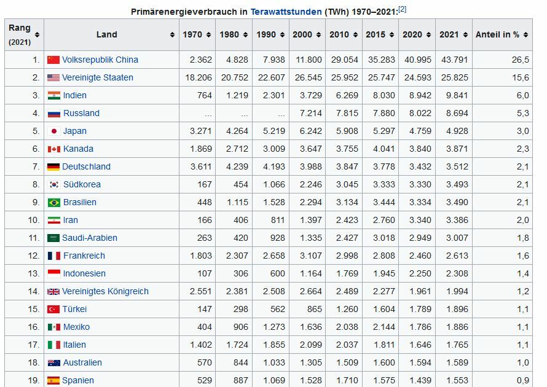Screen dimensions: 547x387
Task: Select Türkei's 2000 value 865
Action: (x=314, y=309)
